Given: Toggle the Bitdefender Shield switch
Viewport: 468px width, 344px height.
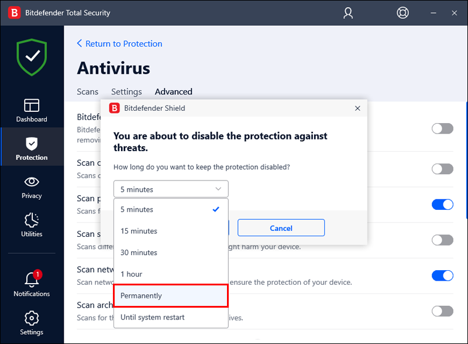Looking at the screenshot, I should (442, 129).
